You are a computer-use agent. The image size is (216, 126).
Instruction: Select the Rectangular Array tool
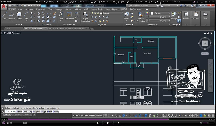pyautogui.click(x=48, y=21)
